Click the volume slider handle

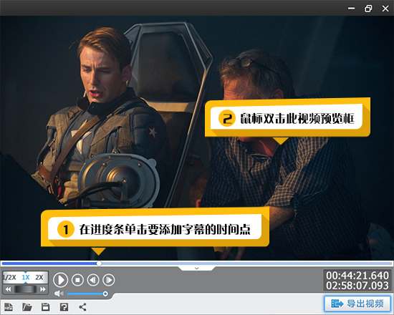click(105, 294)
